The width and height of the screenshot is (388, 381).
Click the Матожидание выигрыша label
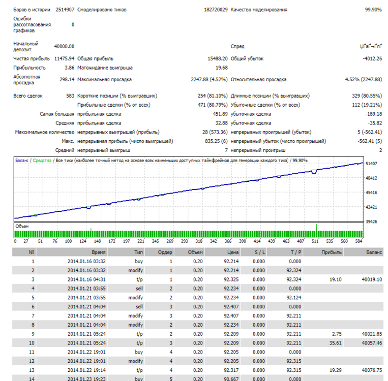pos(105,68)
